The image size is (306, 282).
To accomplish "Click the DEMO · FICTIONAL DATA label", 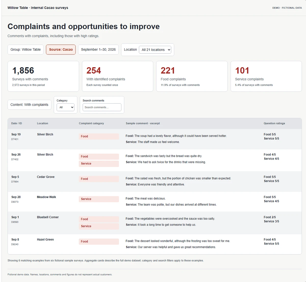I will tap(287, 8).
